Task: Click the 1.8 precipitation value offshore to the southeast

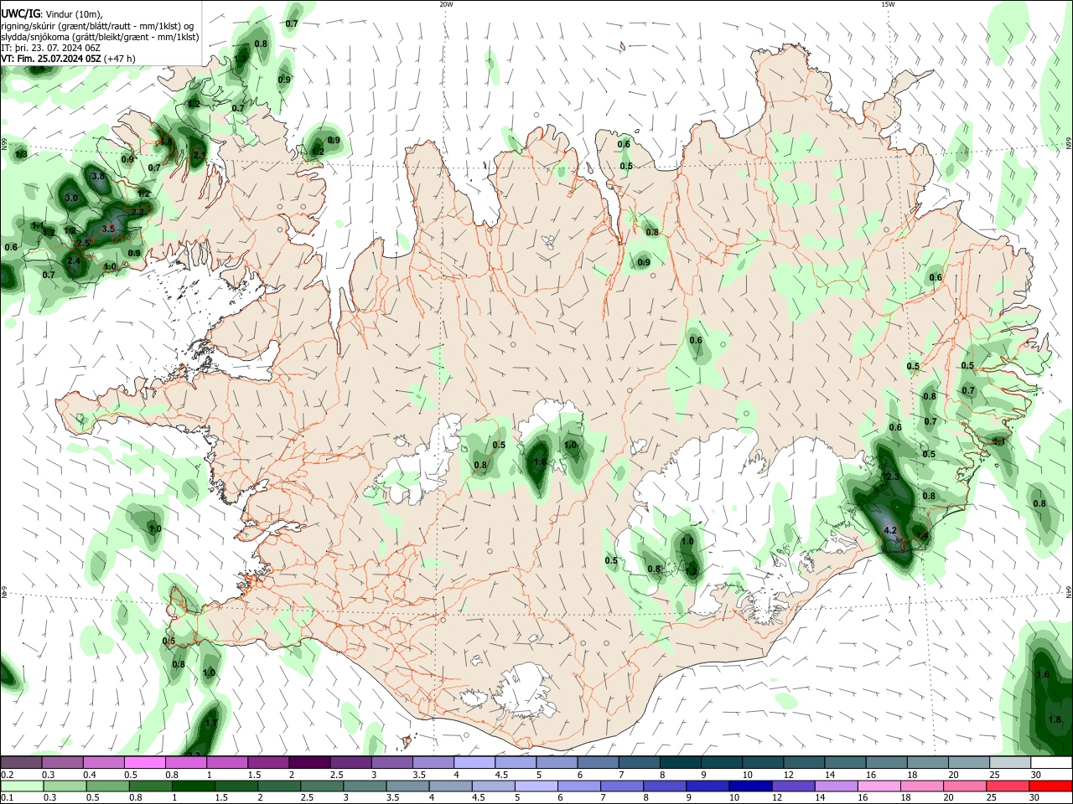Action: click(x=1055, y=719)
